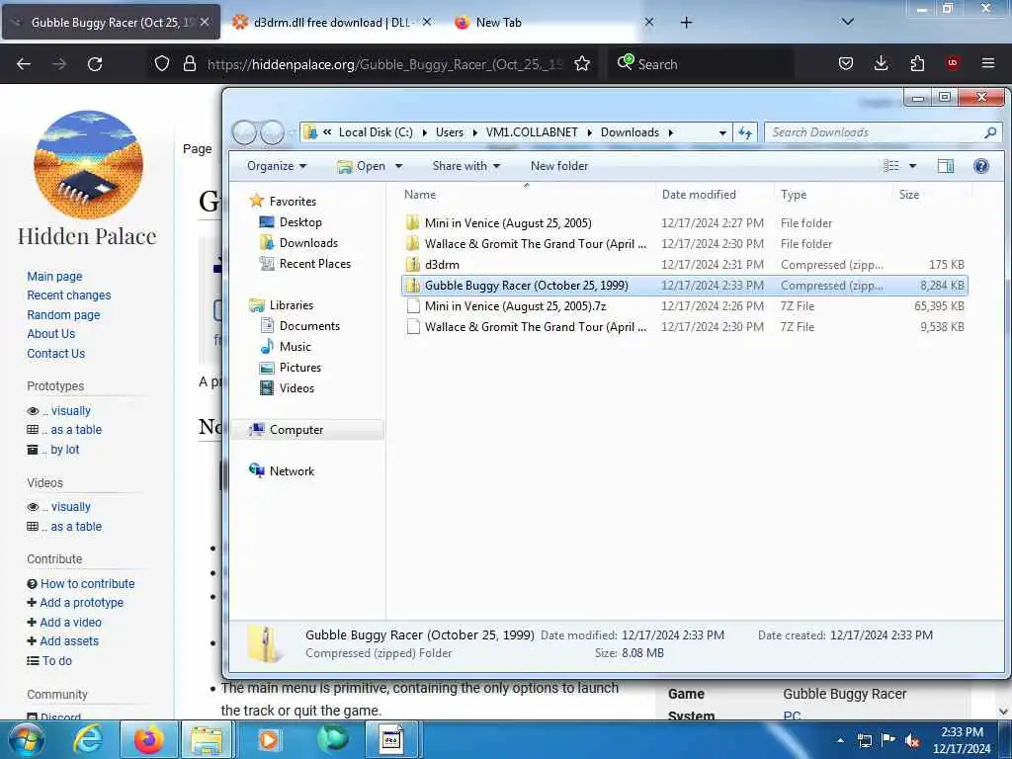Viewport: 1012px width, 759px height.
Task: Bookmark this page with star icon
Action: tap(582, 64)
